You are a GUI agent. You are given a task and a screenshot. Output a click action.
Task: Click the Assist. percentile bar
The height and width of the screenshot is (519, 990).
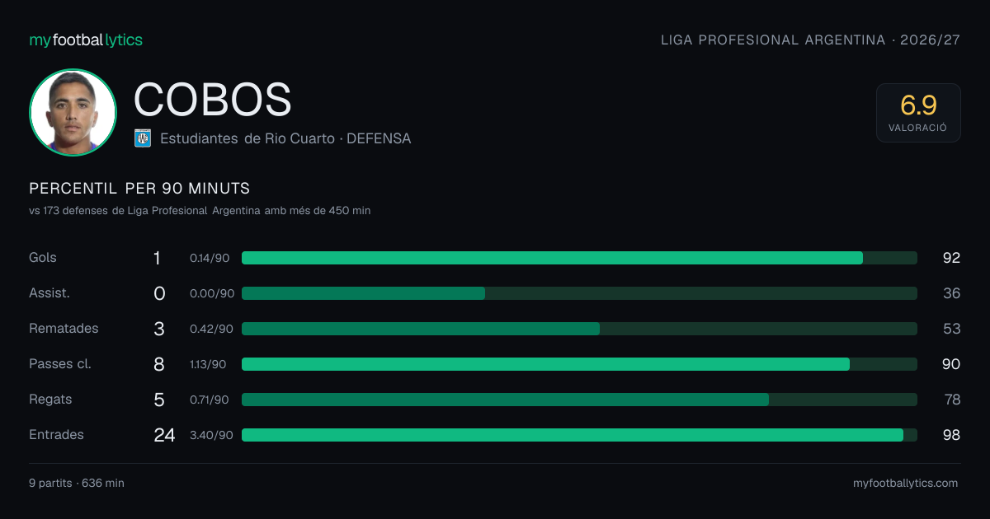pyautogui.click(x=579, y=293)
